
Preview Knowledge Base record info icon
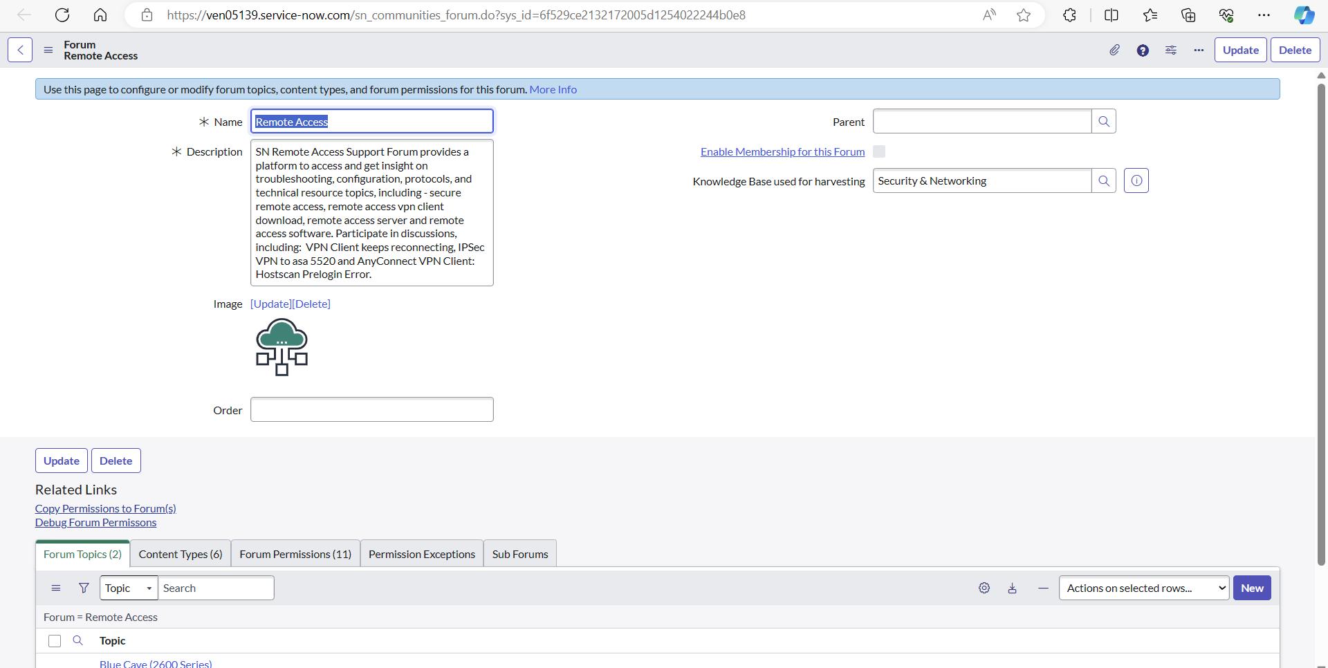click(1136, 181)
